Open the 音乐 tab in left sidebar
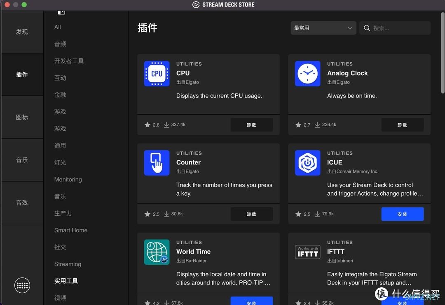 (22, 160)
